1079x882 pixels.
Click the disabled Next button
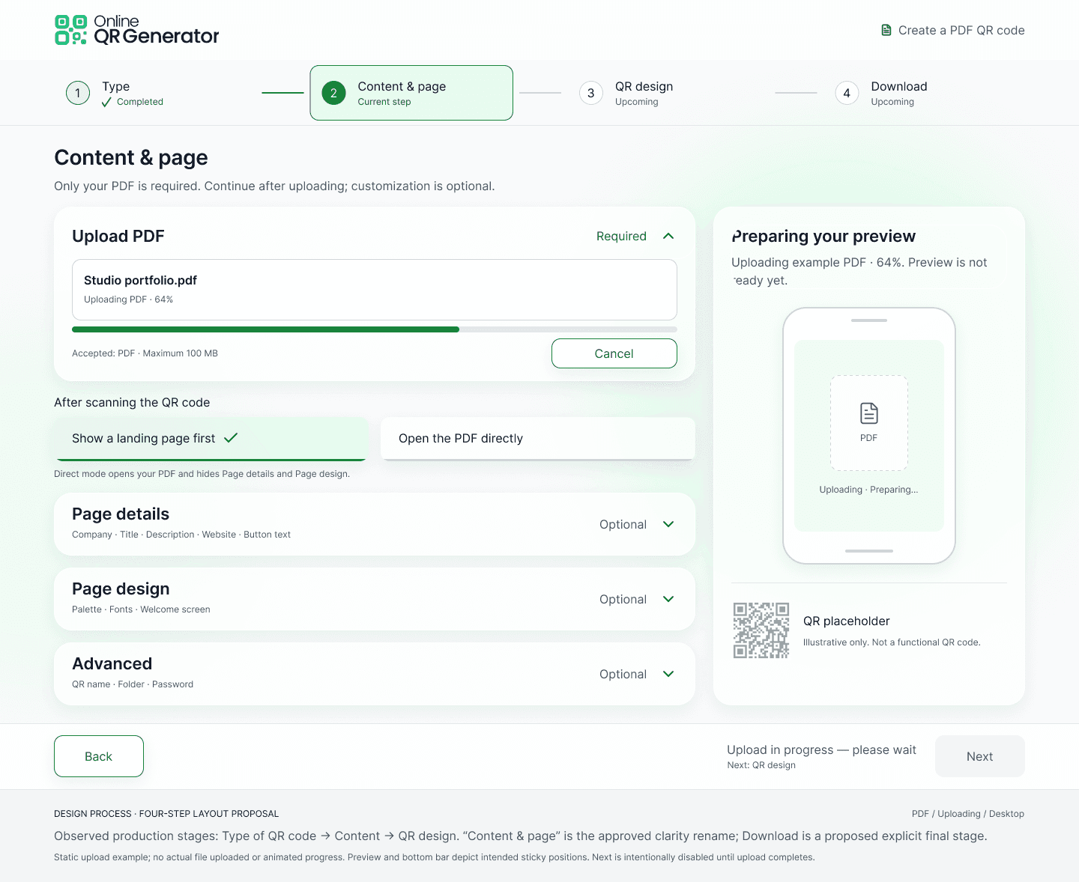pyautogui.click(x=980, y=756)
